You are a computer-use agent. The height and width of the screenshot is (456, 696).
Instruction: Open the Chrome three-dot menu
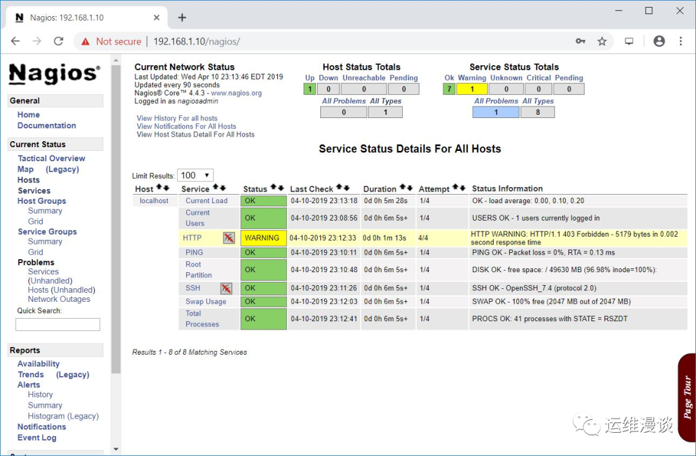(x=681, y=41)
